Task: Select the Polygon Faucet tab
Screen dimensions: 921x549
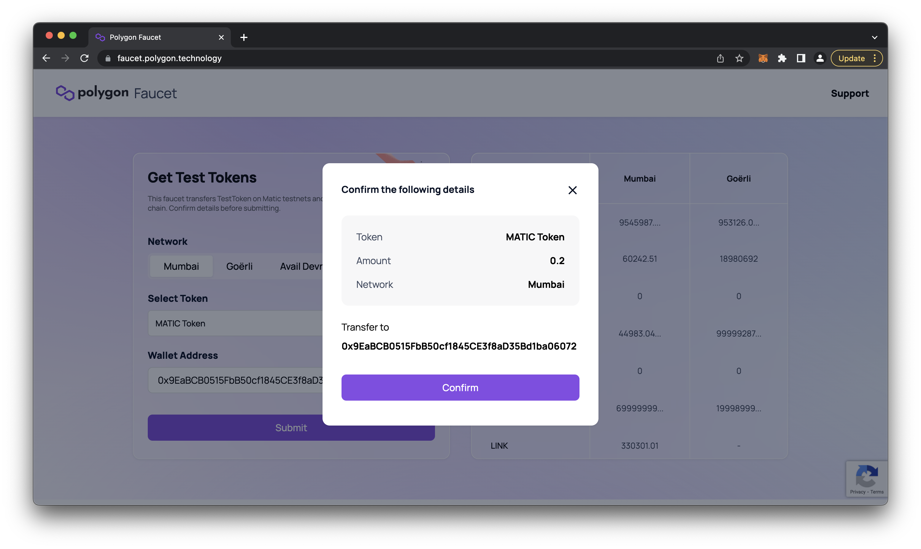Action: pyautogui.click(x=159, y=37)
